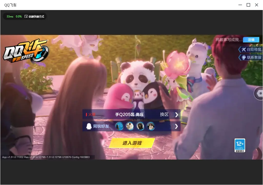Screen dimensions: 263x185
Task: Click 创建快捷方式 create shortcut
Action: tap(34, 16)
